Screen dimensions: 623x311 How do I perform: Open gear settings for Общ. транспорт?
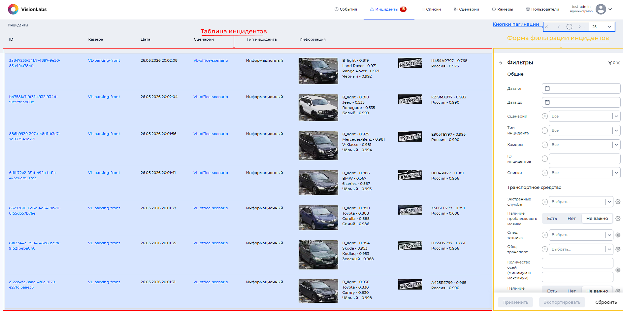(618, 249)
